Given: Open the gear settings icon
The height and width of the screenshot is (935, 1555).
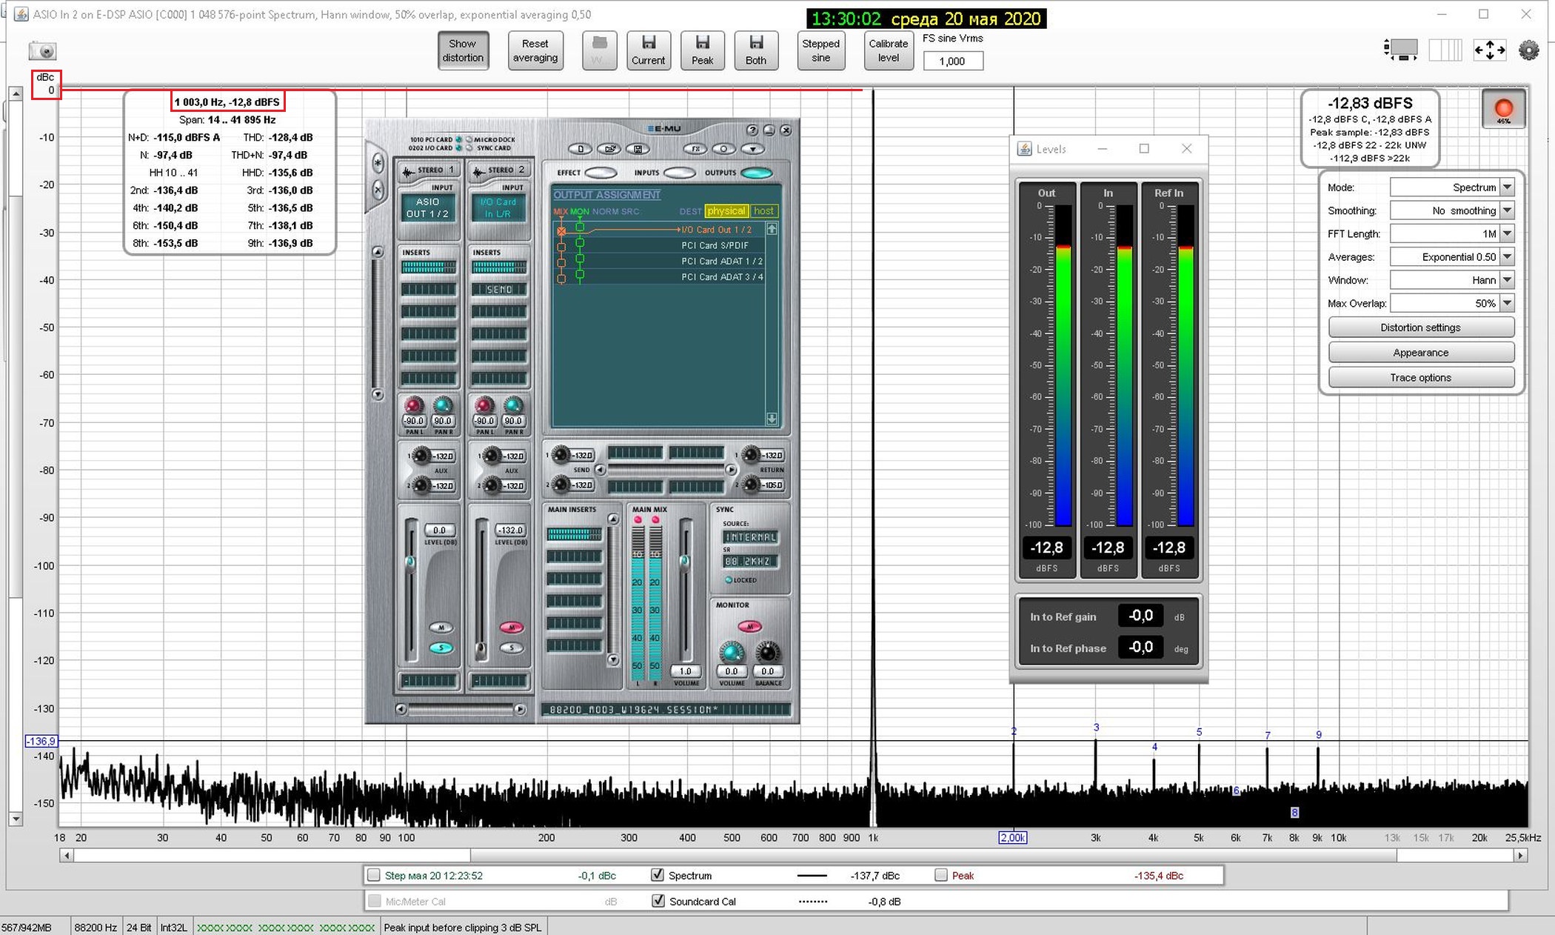Looking at the screenshot, I should tap(1528, 50).
